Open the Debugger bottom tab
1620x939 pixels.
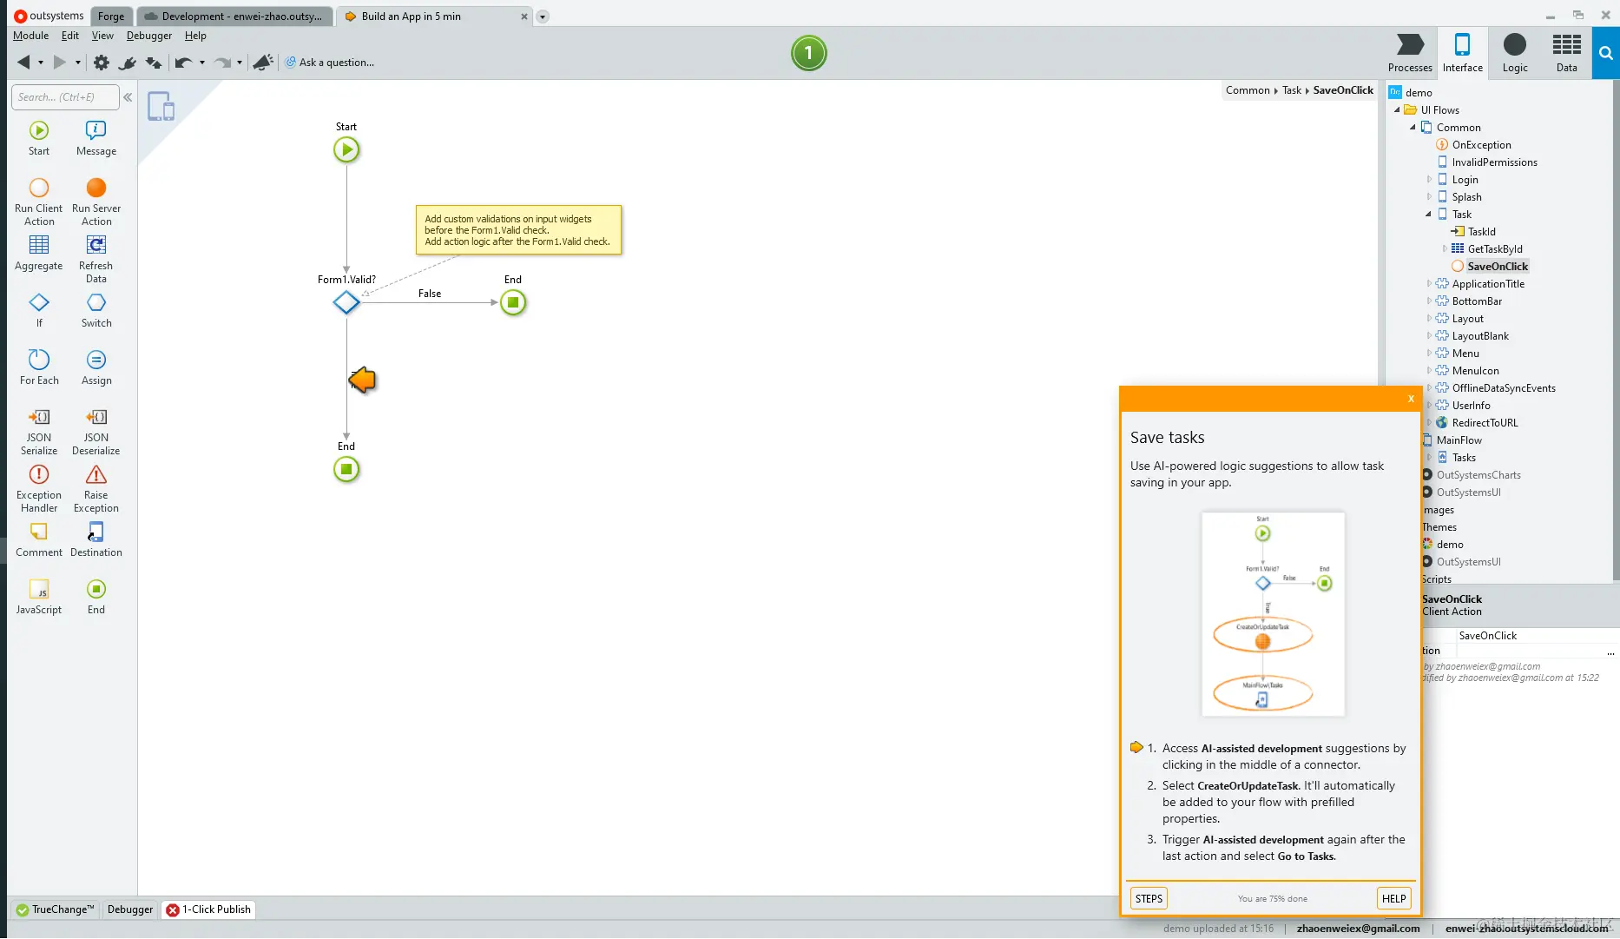[x=130, y=909]
